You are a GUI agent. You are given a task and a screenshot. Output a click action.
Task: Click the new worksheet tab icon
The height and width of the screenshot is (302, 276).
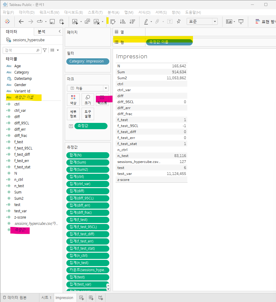coord(82,298)
